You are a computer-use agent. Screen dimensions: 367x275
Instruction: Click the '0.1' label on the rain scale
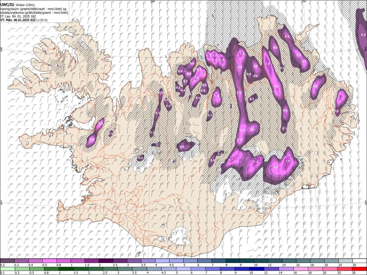(x=3, y=273)
